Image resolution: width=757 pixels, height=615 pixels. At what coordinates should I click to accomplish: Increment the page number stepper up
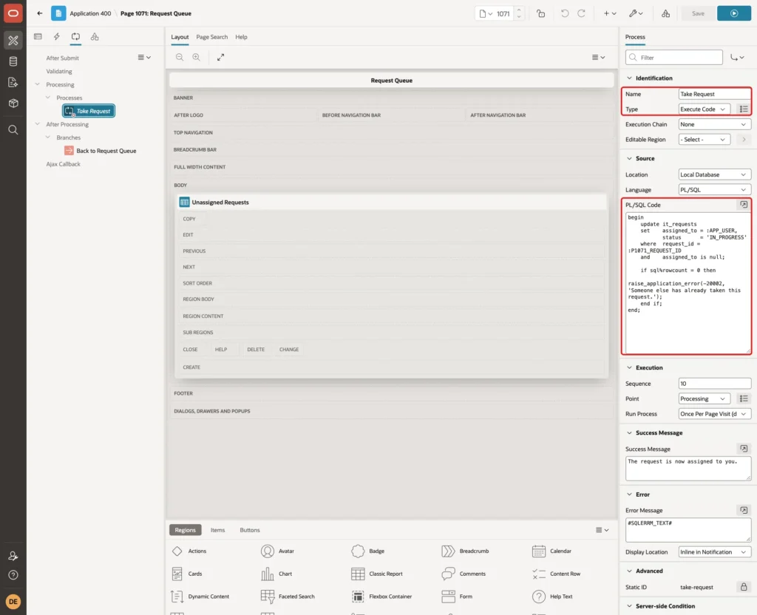[x=519, y=10]
